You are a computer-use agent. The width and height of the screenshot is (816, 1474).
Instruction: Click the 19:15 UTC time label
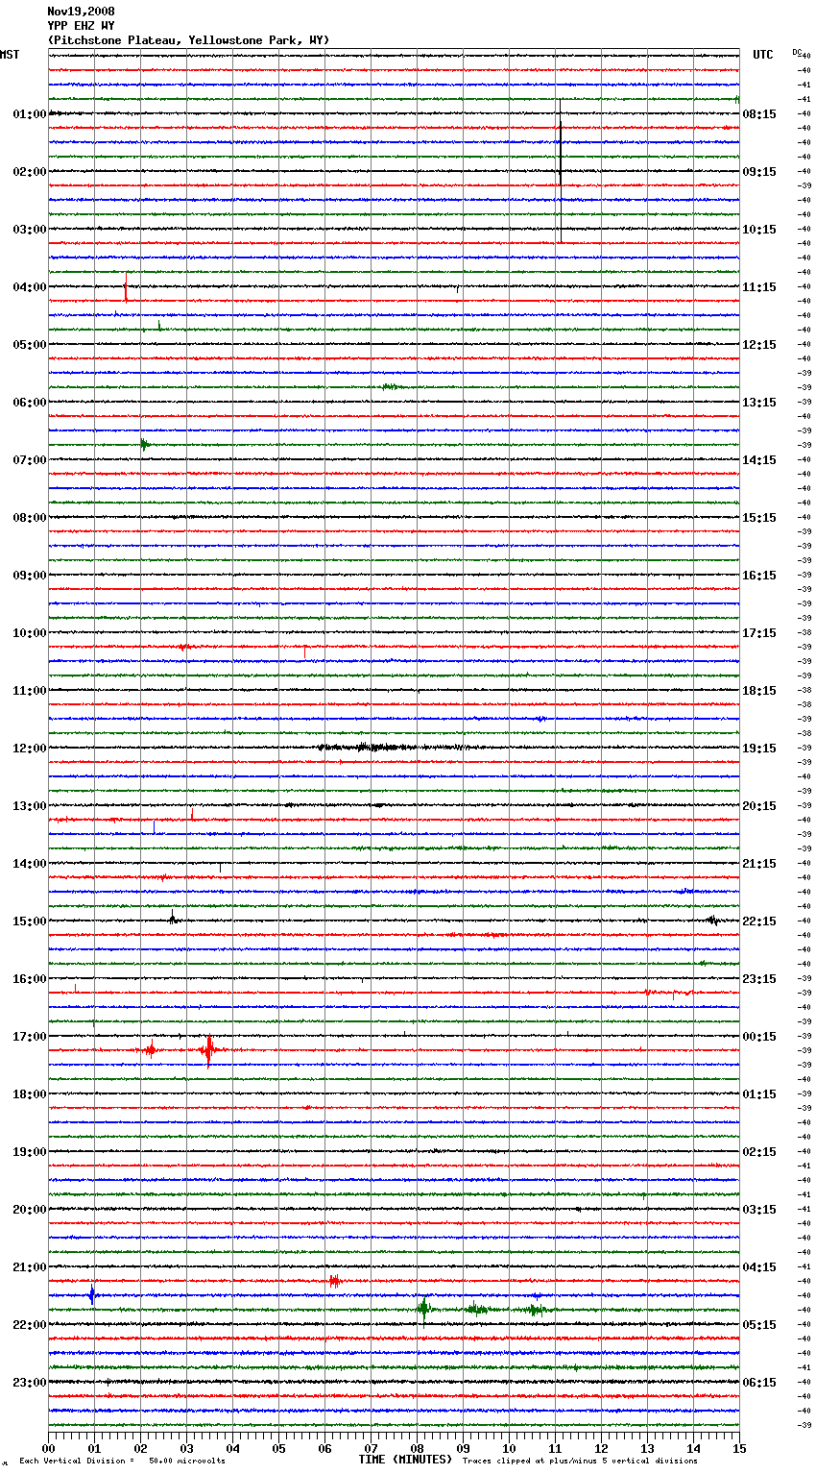[759, 749]
